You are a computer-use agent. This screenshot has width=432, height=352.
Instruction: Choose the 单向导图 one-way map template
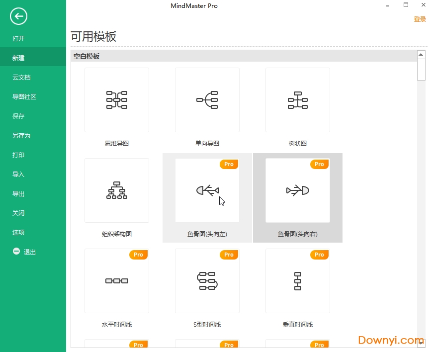coord(207,100)
